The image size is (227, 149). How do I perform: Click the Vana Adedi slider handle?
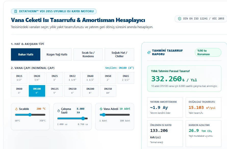click(x=104, y=115)
